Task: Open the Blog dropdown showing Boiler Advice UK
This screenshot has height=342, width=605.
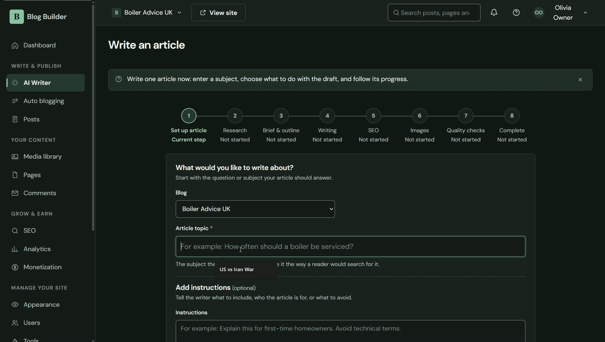Action: (x=255, y=209)
